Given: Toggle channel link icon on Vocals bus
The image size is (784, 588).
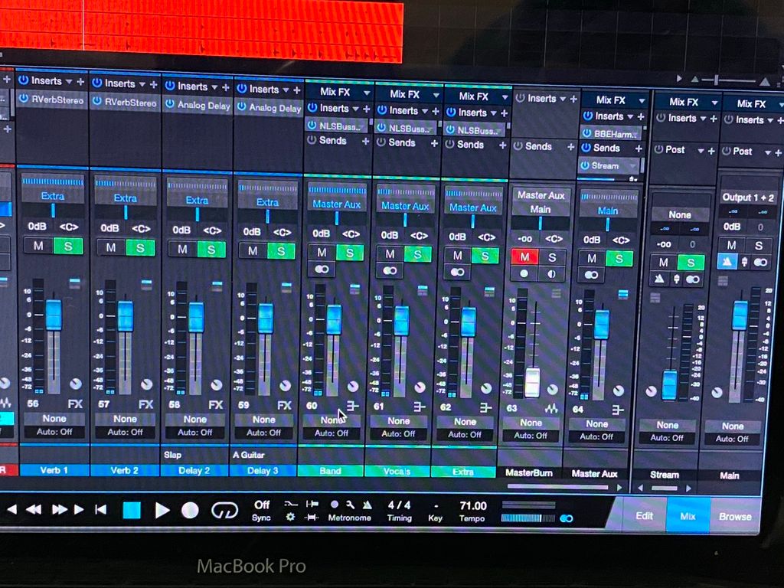Looking at the screenshot, I should [390, 271].
